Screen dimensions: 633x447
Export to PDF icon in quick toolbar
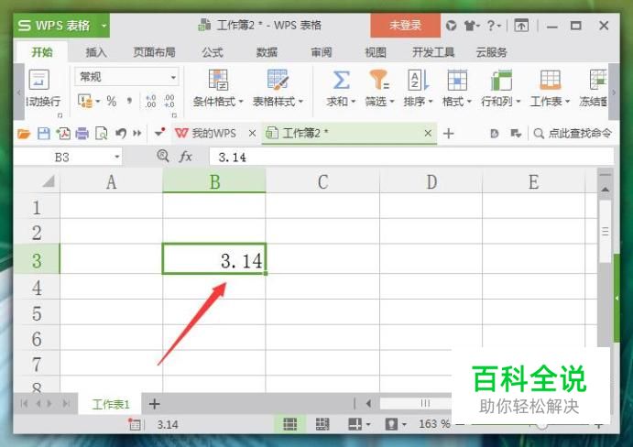(x=63, y=133)
